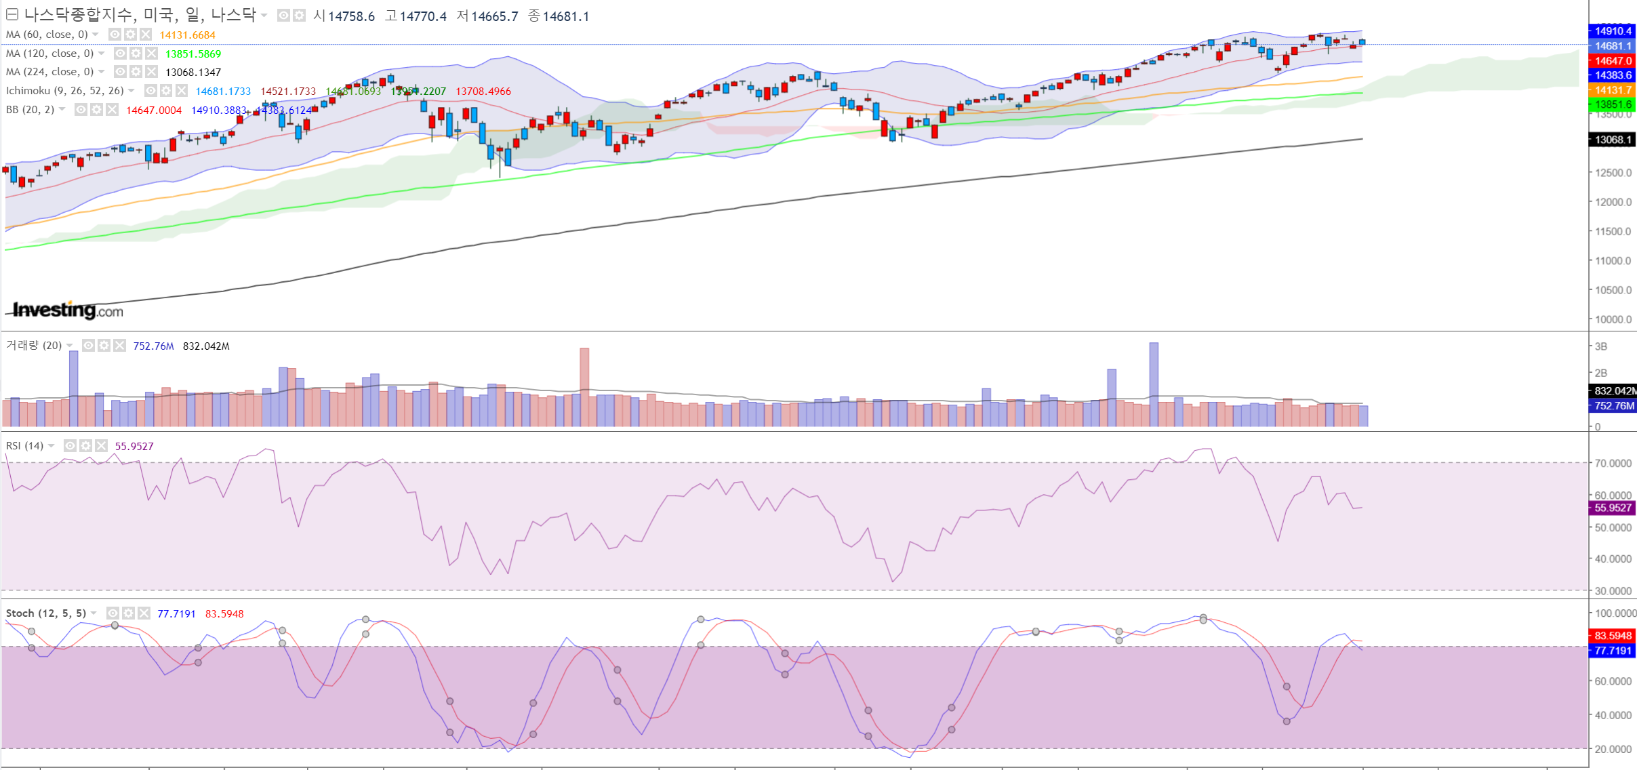This screenshot has width=1637, height=770.
Task: Toggle visibility eye of MA (60, close, 0)
Action: [x=115, y=35]
